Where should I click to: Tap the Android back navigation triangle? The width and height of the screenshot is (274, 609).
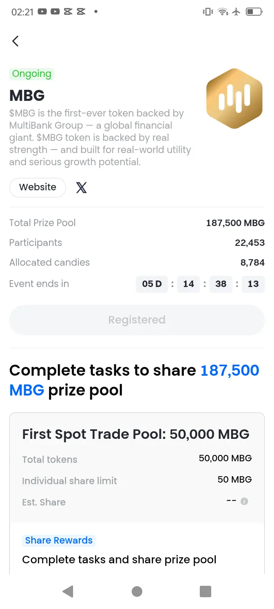pos(68,591)
